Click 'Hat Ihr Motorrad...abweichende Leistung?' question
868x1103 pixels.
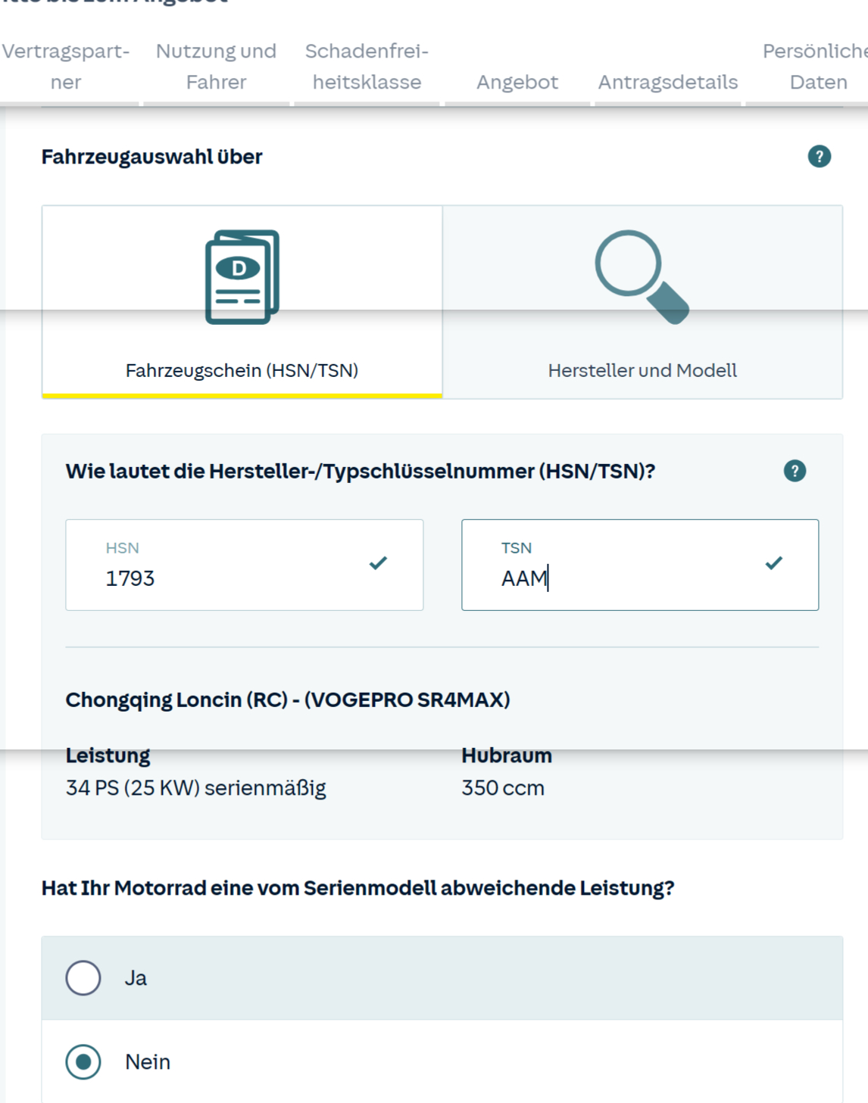tap(358, 888)
